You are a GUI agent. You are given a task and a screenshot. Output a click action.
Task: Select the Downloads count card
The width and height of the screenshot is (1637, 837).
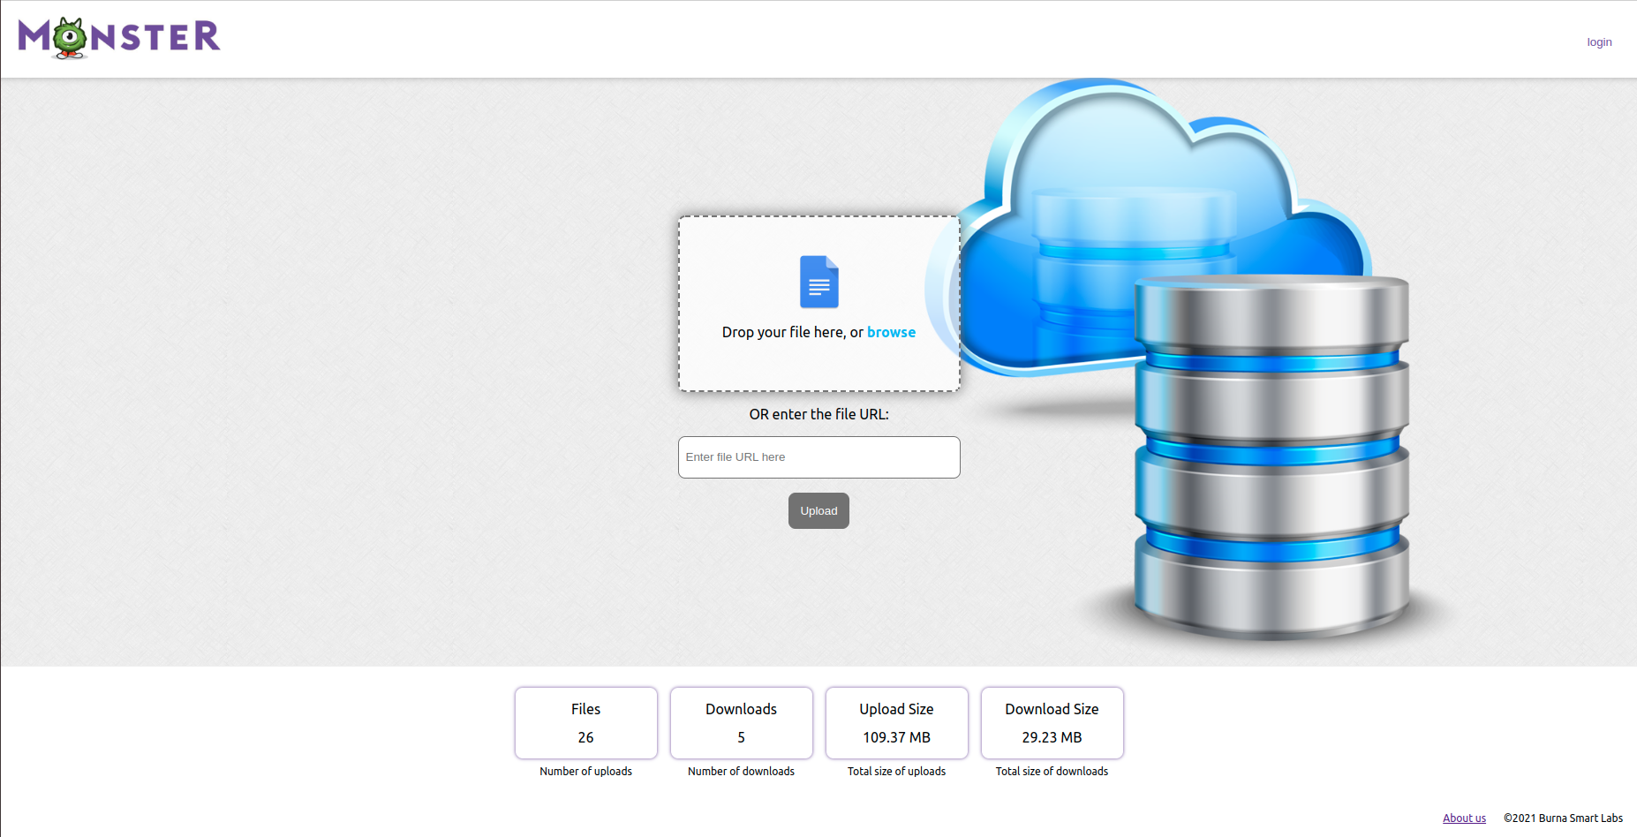click(x=742, y=723)
